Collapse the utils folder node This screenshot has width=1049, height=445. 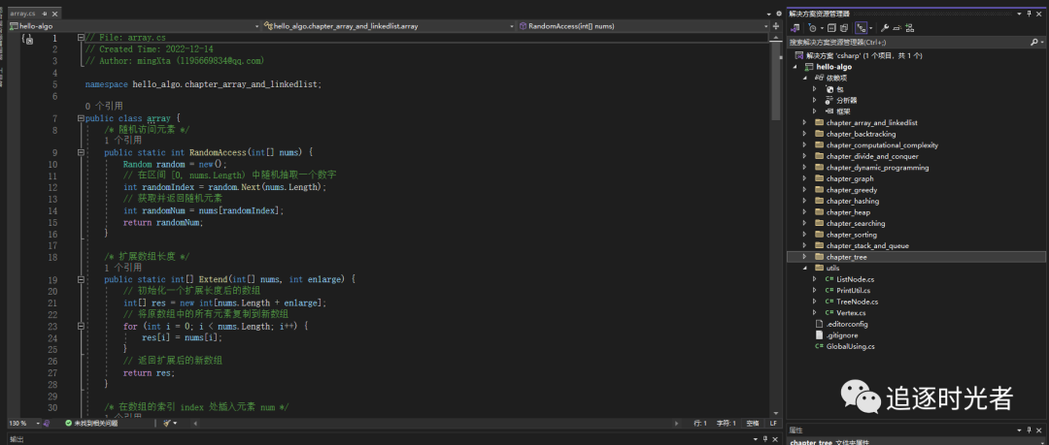[x=804, y=268]
